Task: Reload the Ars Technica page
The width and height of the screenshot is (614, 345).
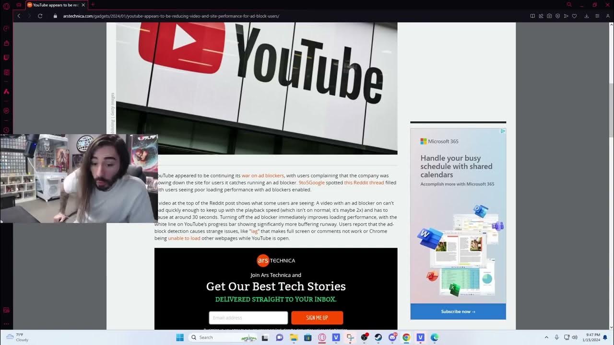Action: 40,16
